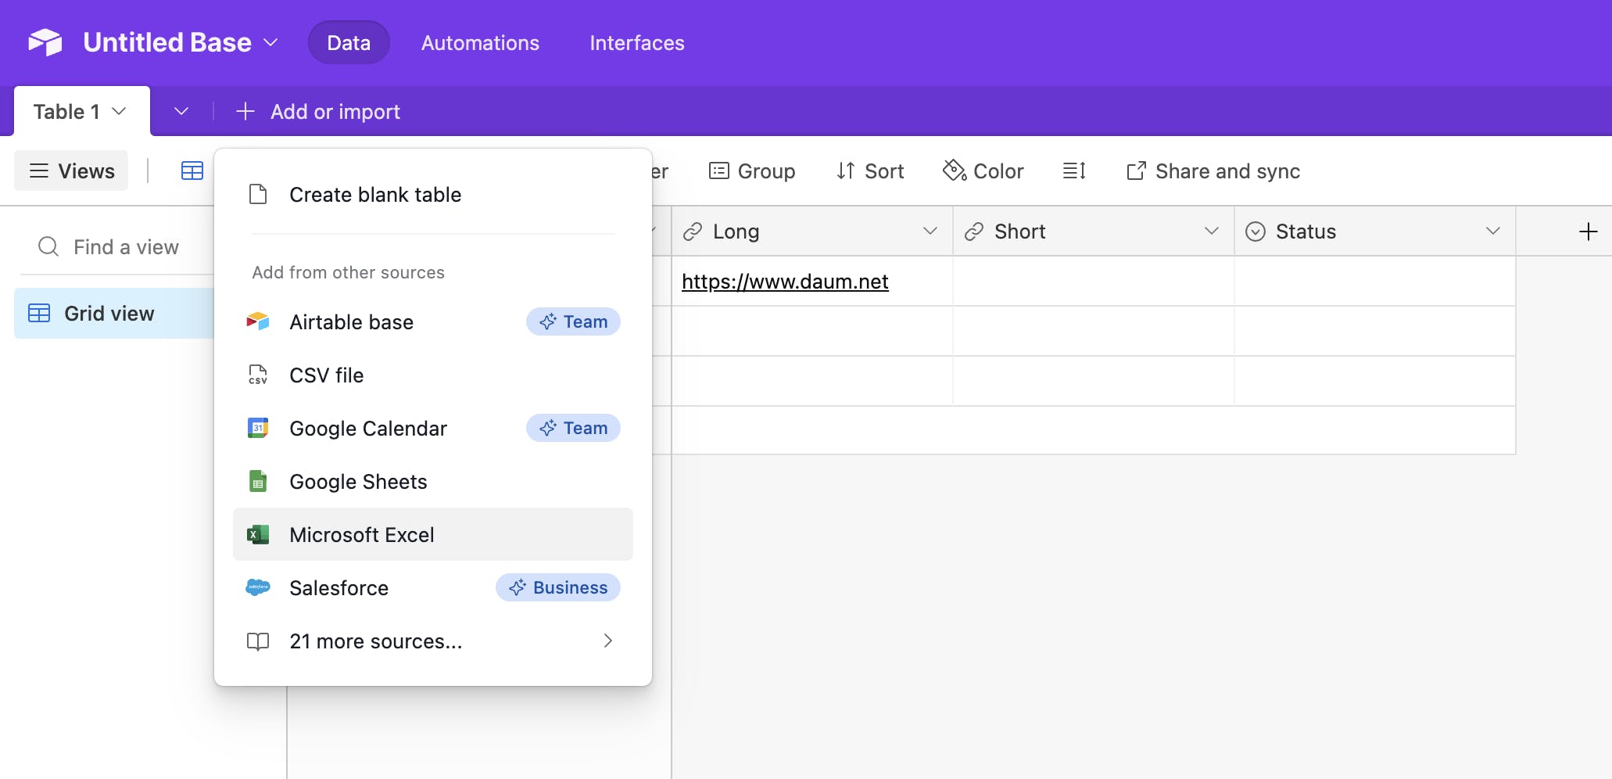Click the Long column header
This screenshot has width=1612, height=779.
point(812,232)
